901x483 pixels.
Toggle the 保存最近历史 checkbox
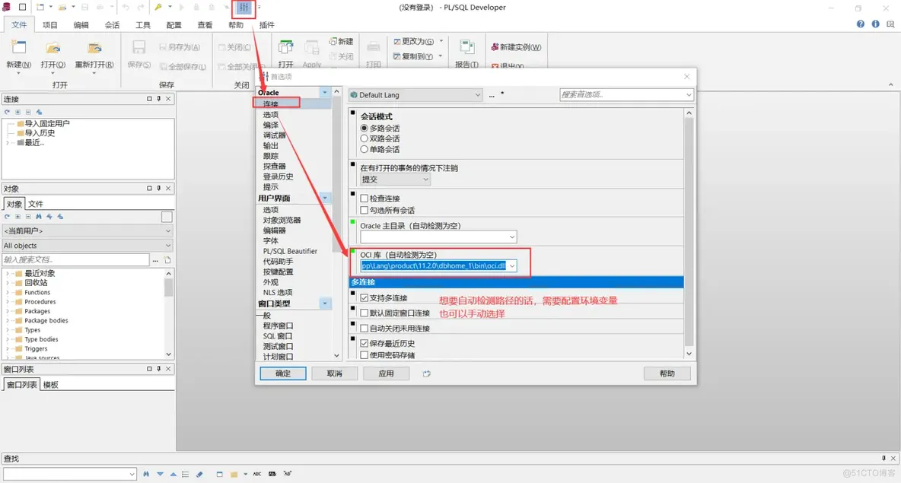coord(365,343)
